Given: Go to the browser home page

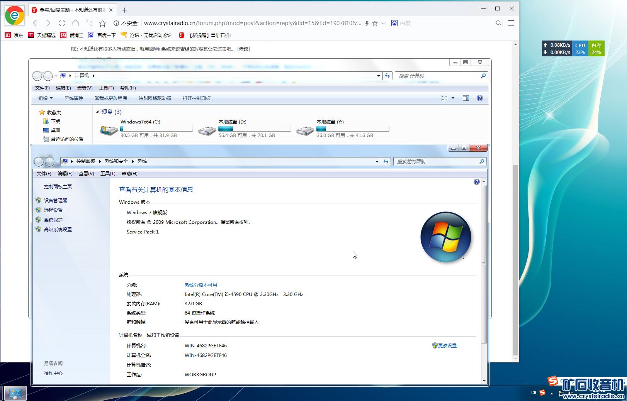Looking at the screenshot, I should click(x=75, y=23).
